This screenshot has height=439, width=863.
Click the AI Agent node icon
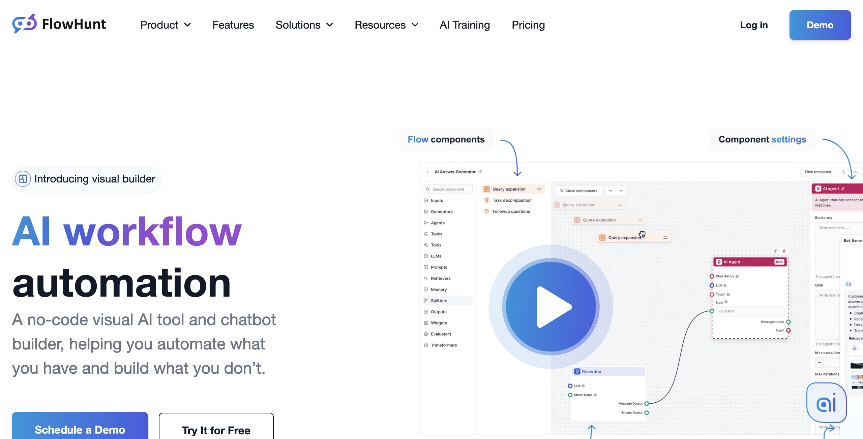719,262
